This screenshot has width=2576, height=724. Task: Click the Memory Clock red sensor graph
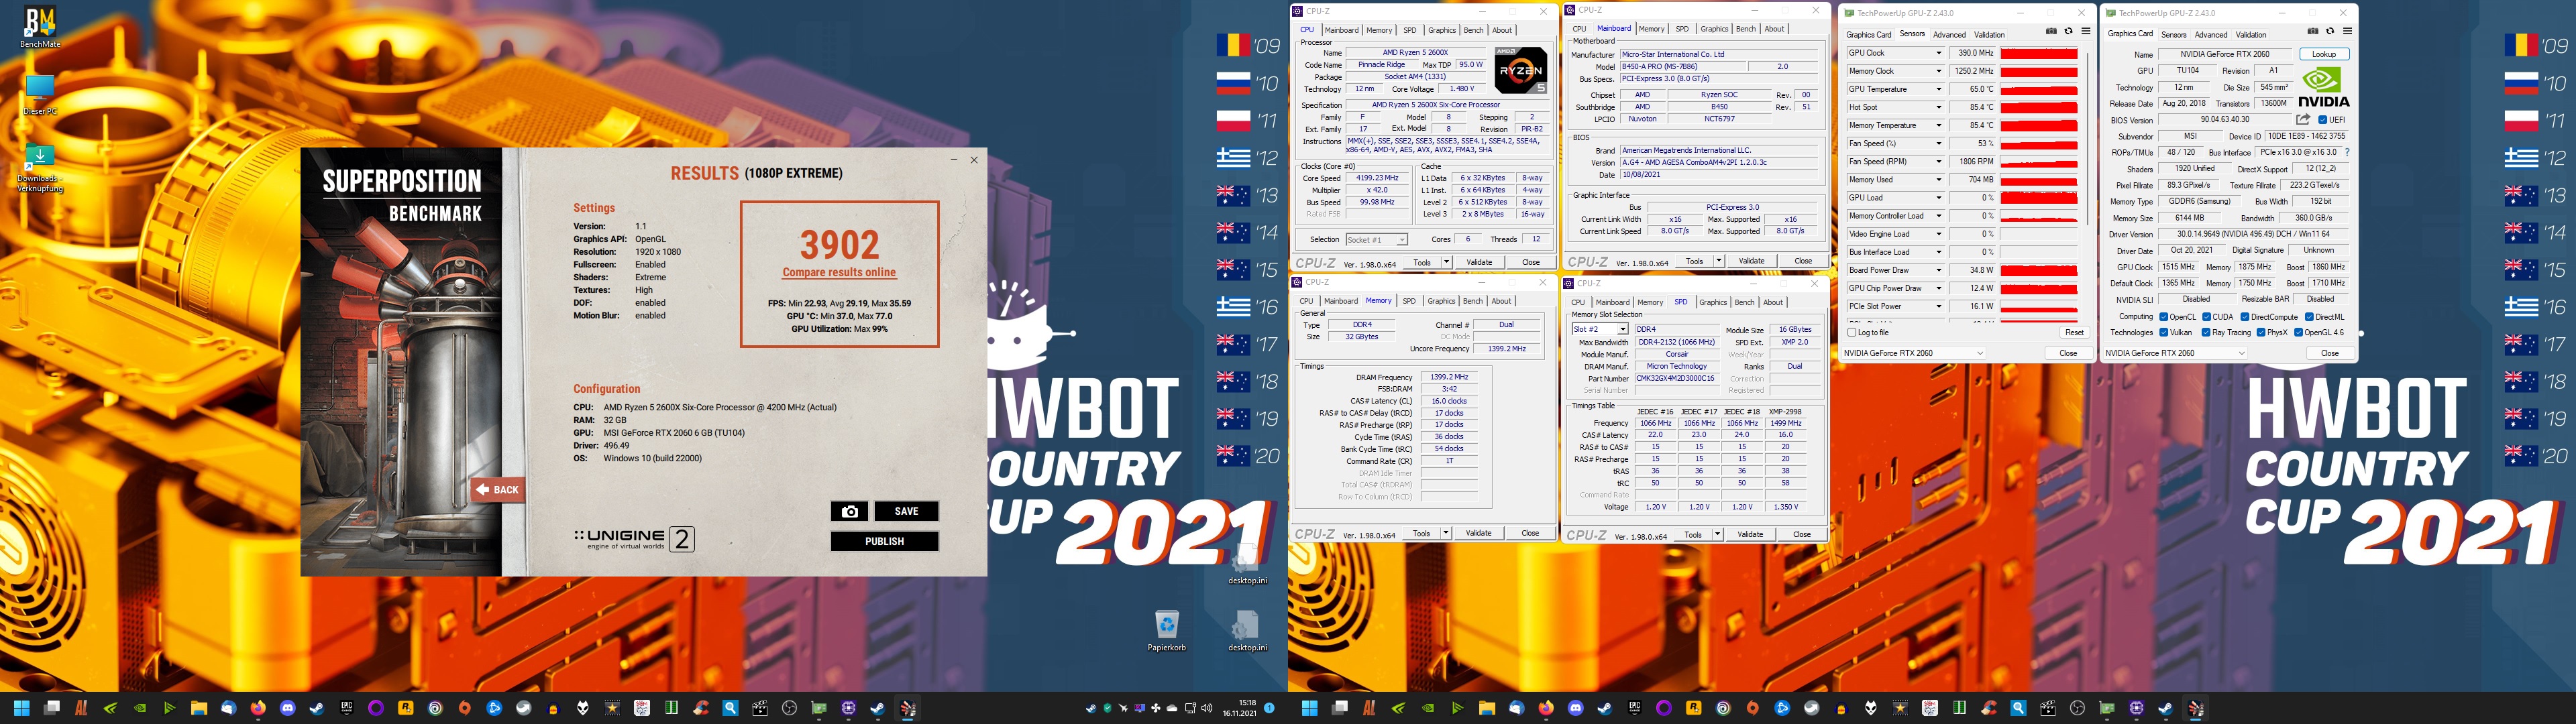(x=2040, y=71)
